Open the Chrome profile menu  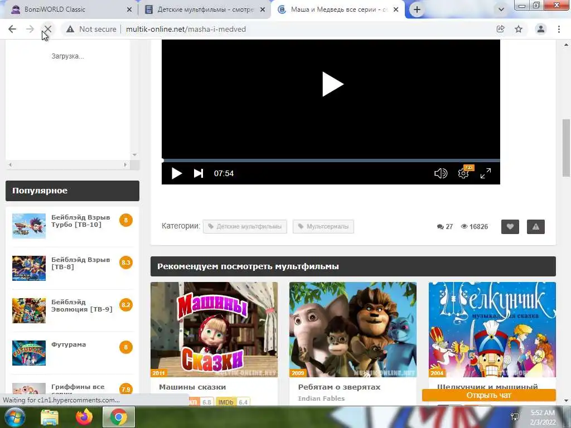tap(541, 29)
